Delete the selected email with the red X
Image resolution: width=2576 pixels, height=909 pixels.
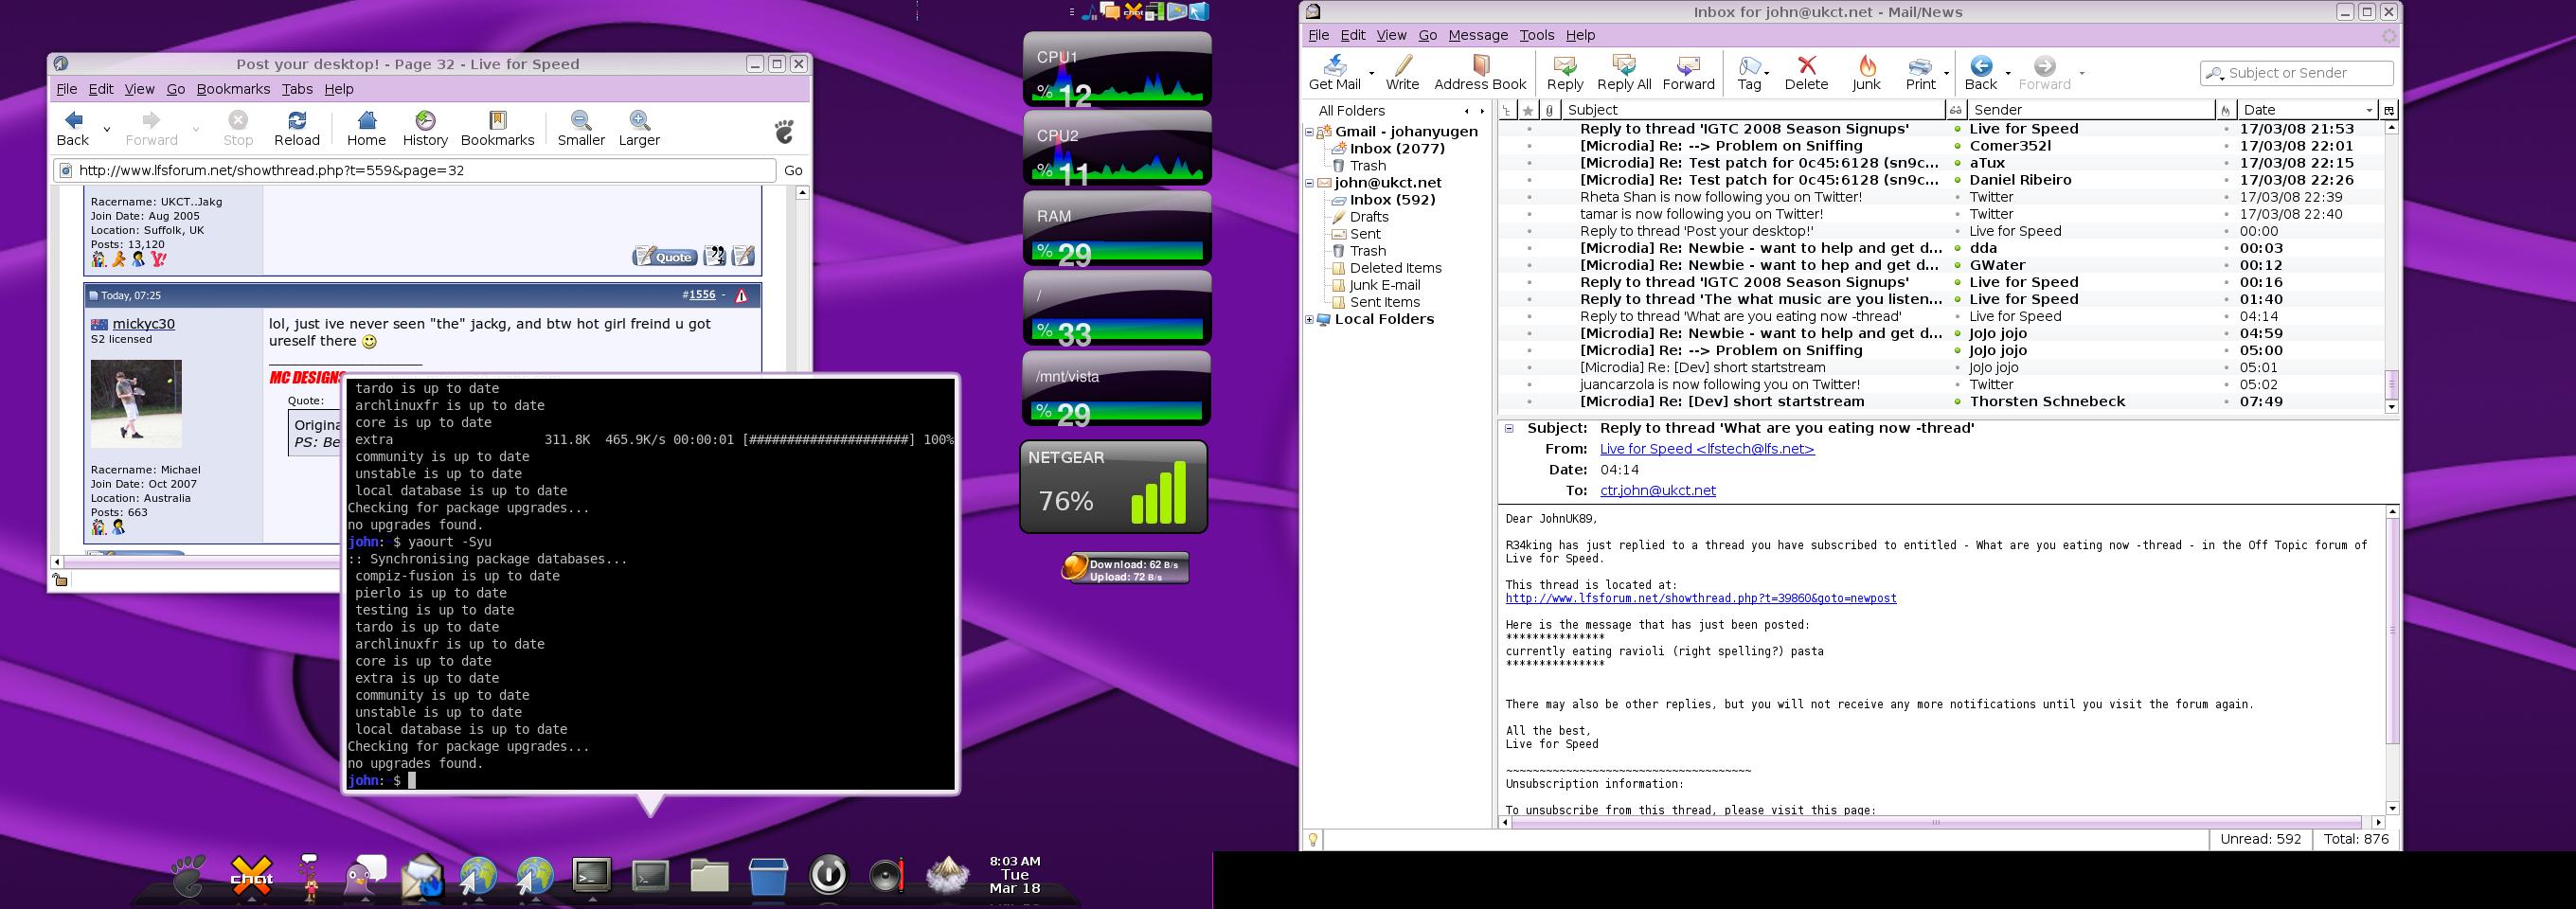pos(1806,73)
